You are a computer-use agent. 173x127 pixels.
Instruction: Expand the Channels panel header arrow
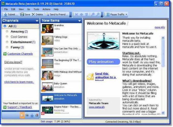37,21
